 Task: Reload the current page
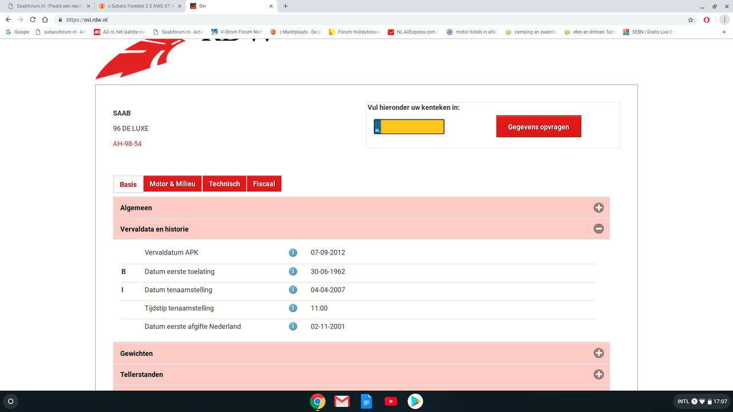tap(33, 19)
